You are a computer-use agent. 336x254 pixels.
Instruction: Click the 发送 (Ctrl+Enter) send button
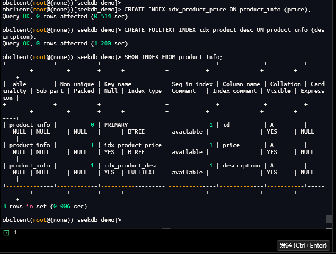click(x=303, y=246)
